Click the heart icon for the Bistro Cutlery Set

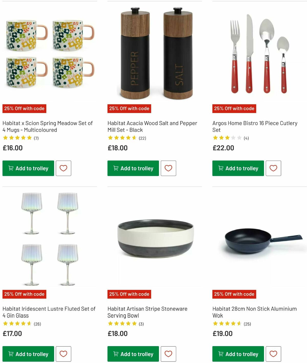pos(273,168)
